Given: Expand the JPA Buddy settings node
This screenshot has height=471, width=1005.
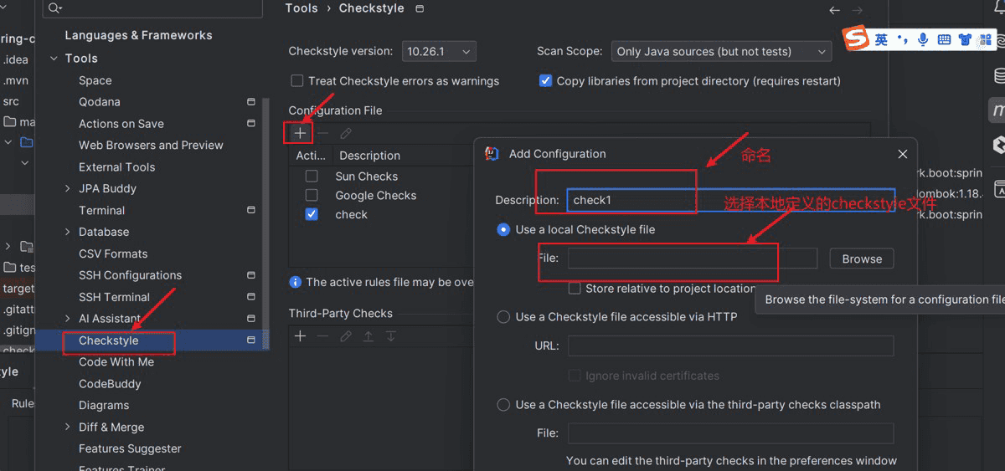Looking at the screenshot, I should pos(68,189).
